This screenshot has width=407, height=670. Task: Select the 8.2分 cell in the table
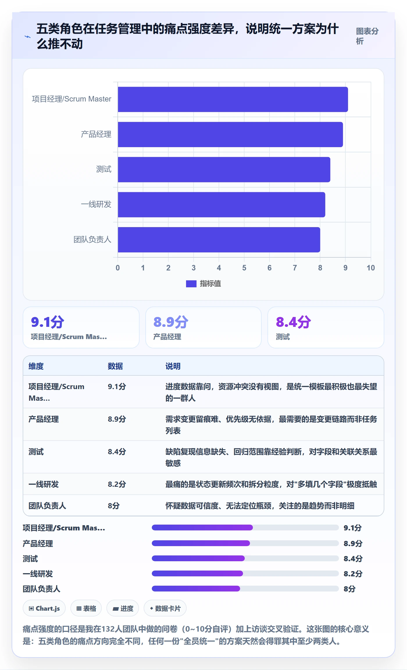(117, 484)
